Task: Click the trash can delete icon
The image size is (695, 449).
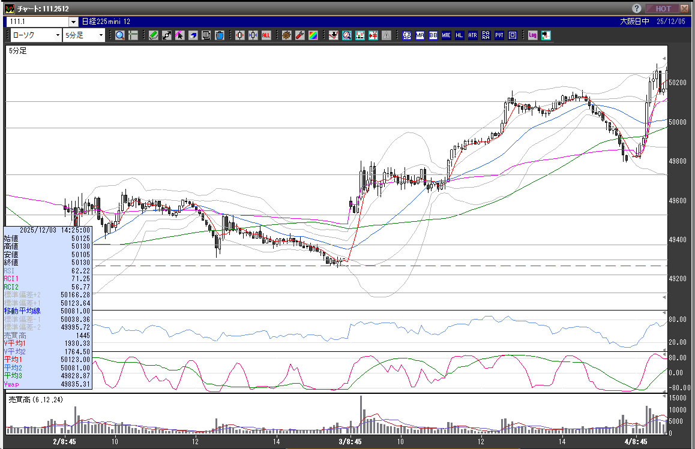Action: [x=220, y=35]
